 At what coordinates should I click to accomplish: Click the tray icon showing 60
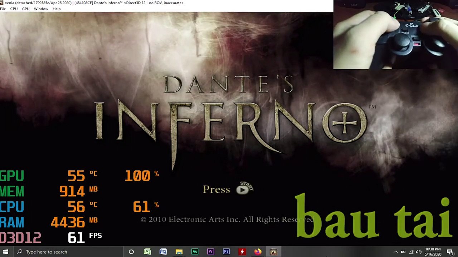403,252
